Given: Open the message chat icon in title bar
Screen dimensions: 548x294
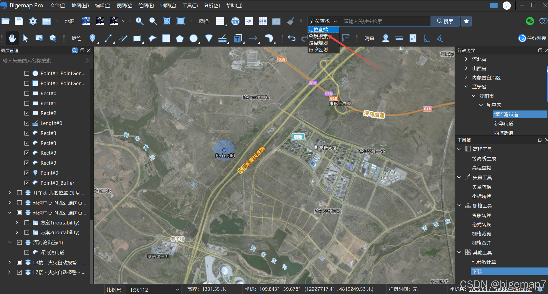Looking at the screenshot, I should (x=494, y=6).
